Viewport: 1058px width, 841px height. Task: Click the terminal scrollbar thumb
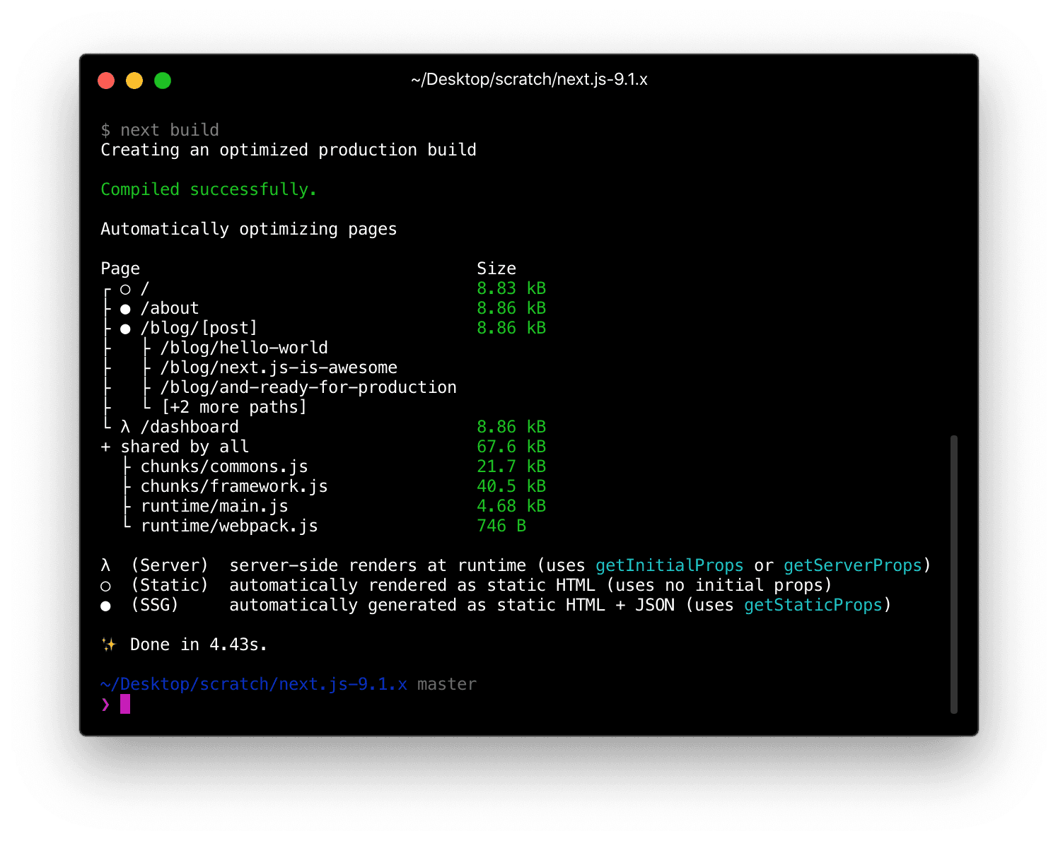[953, 574]
